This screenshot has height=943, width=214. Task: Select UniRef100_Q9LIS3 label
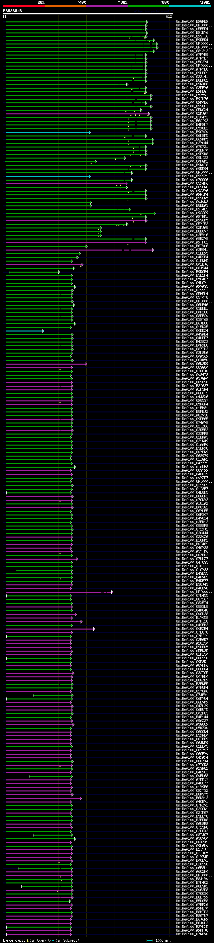pyautogui.click(x=192, y=158)
